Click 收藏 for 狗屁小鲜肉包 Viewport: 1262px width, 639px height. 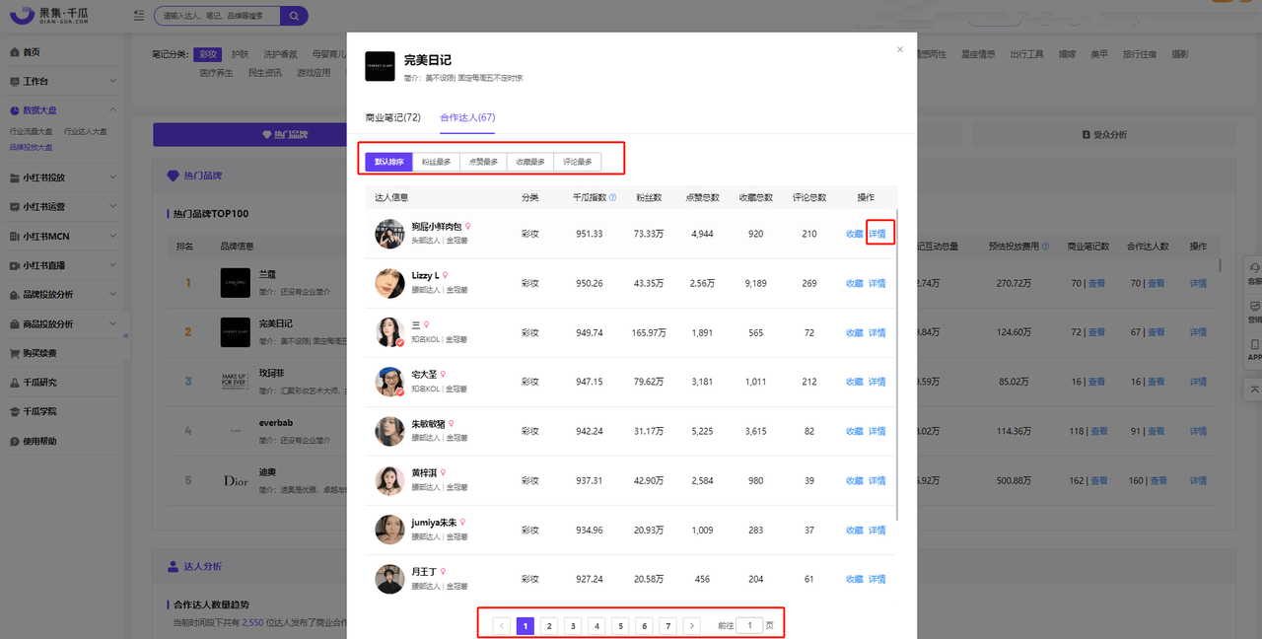[855, 234]
